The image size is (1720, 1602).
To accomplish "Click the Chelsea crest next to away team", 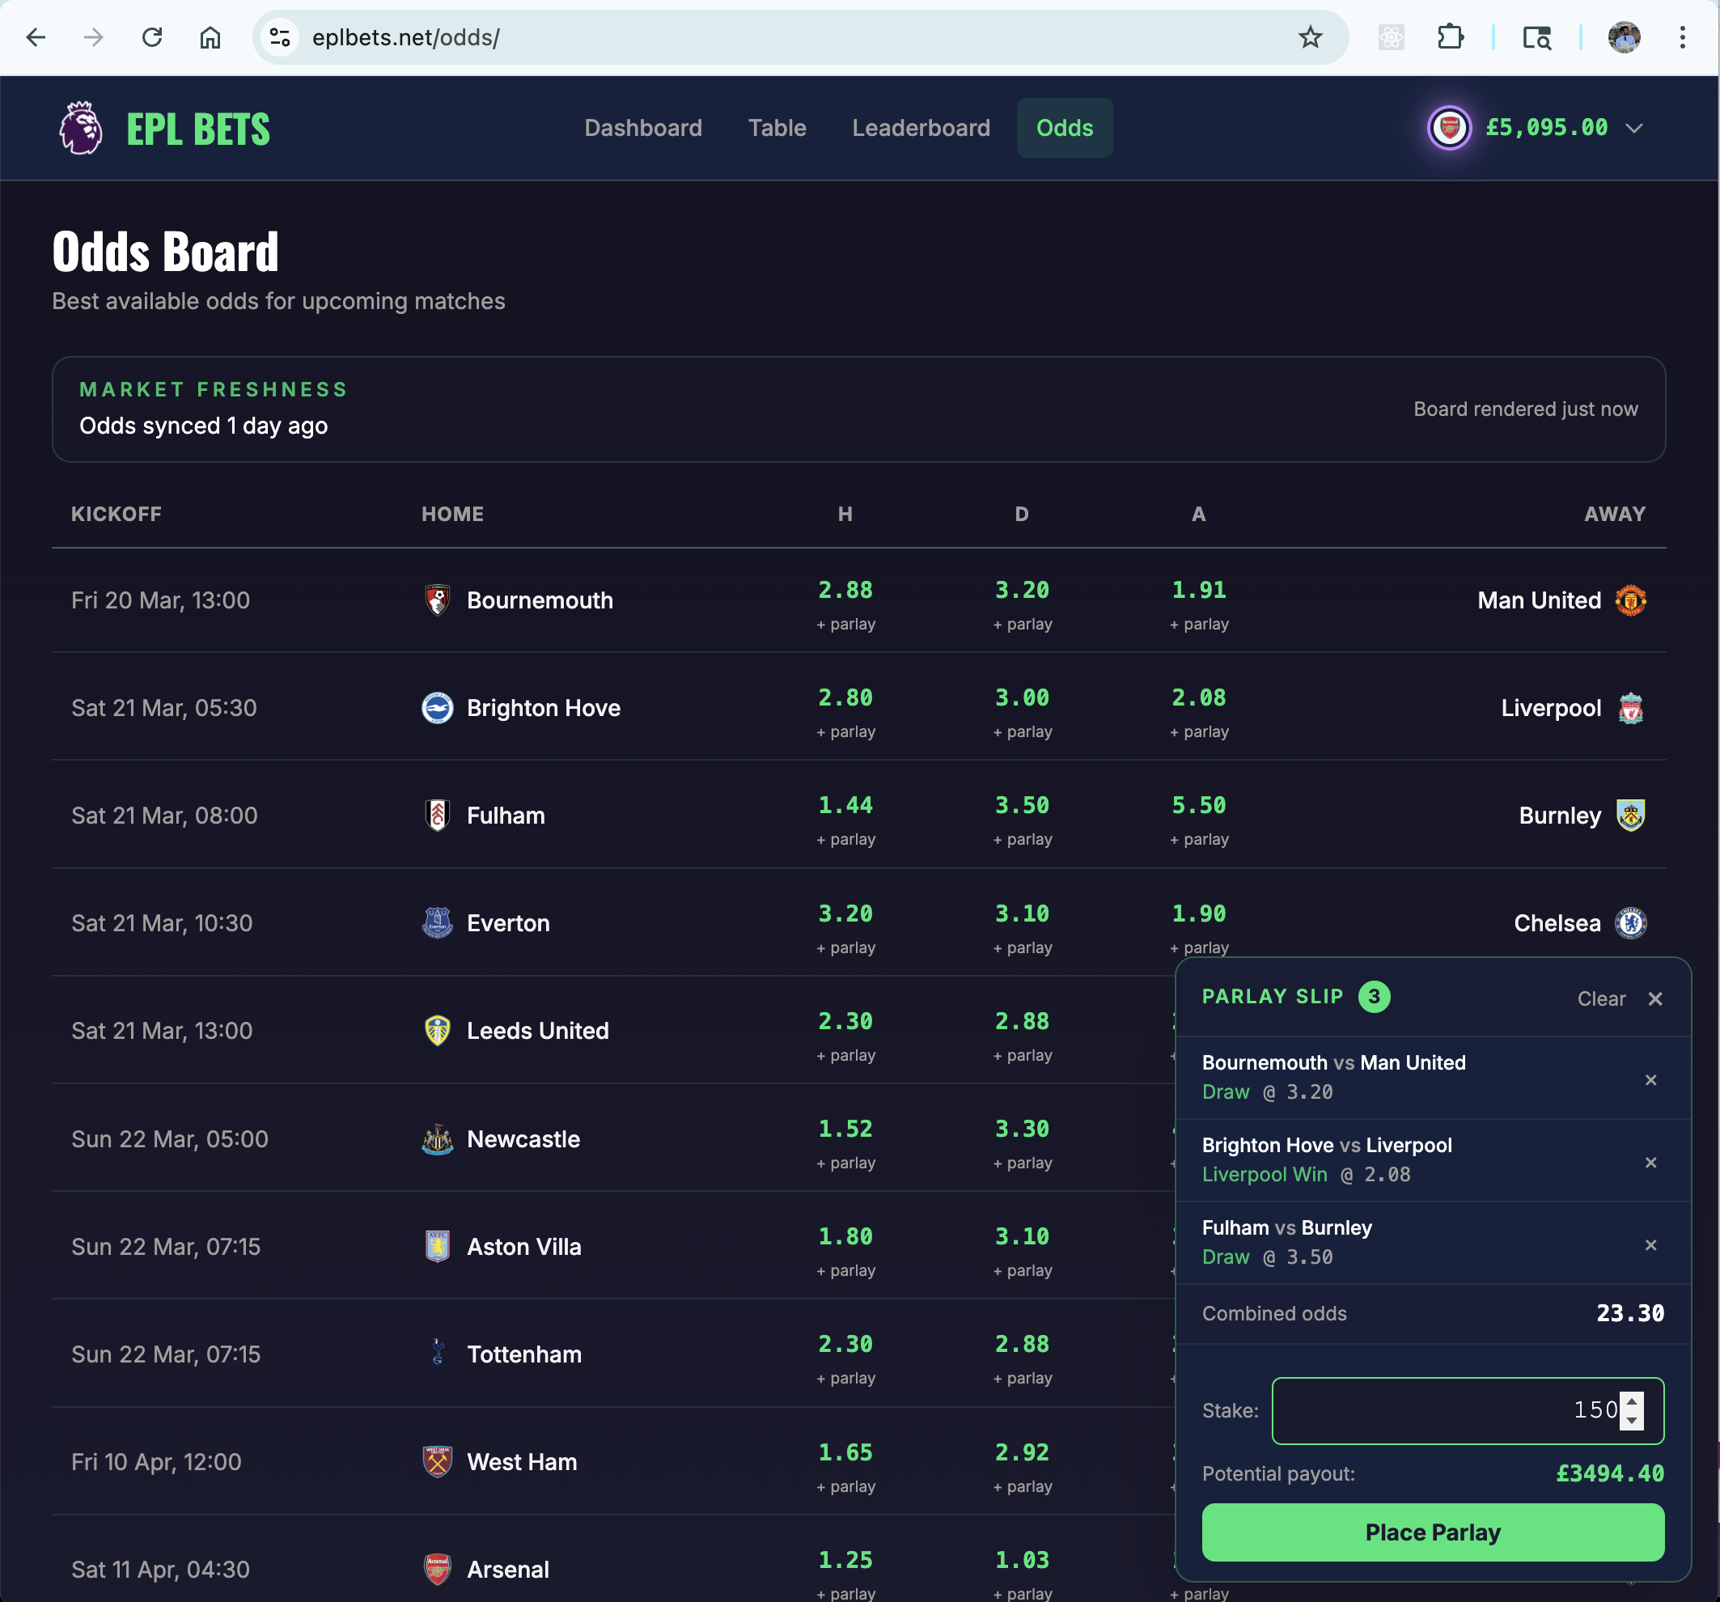I will [x=1630, y=922].
